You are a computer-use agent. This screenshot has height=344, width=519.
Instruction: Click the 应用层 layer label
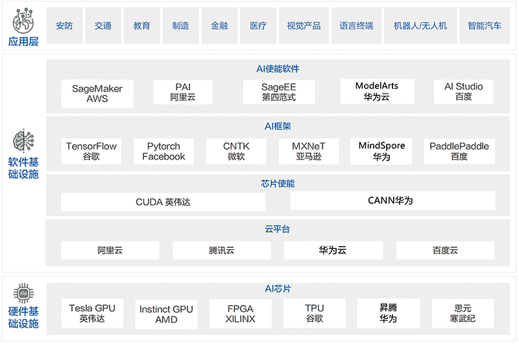click(x=23, y=42)
